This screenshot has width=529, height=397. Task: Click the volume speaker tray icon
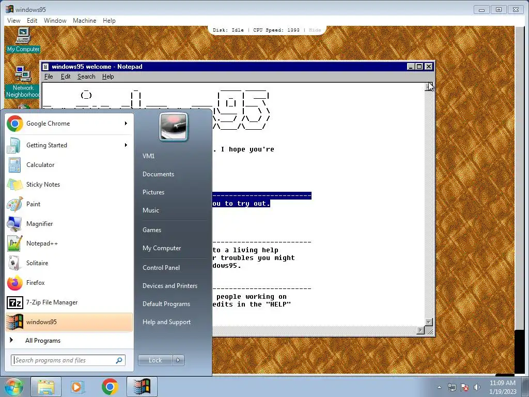(x=477, y=387)
